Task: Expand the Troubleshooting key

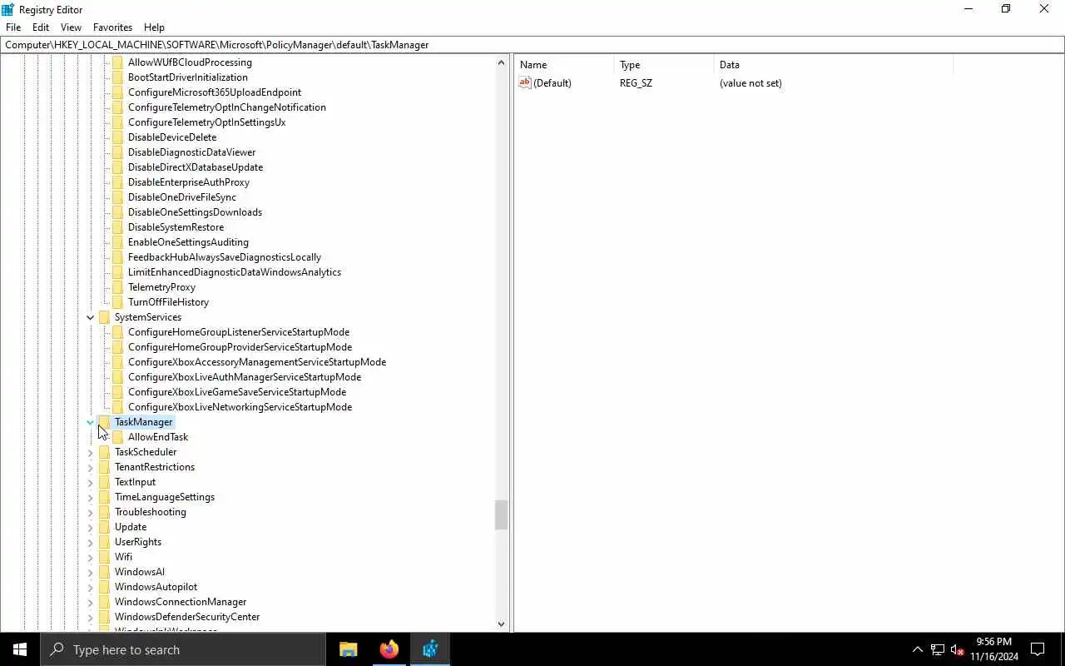Action: pyautogui.click(x=91, y=512)
